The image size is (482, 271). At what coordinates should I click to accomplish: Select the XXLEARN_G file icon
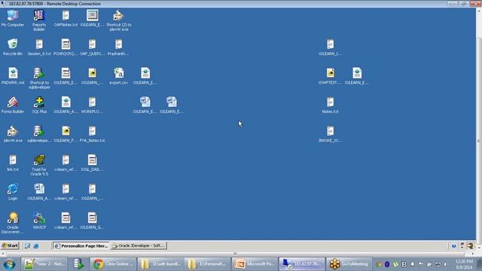[92, 221]
